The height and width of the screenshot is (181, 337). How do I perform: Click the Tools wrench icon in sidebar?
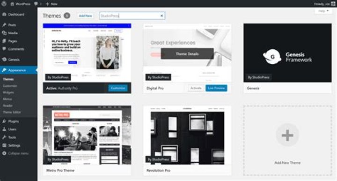[x=4, y=137]
